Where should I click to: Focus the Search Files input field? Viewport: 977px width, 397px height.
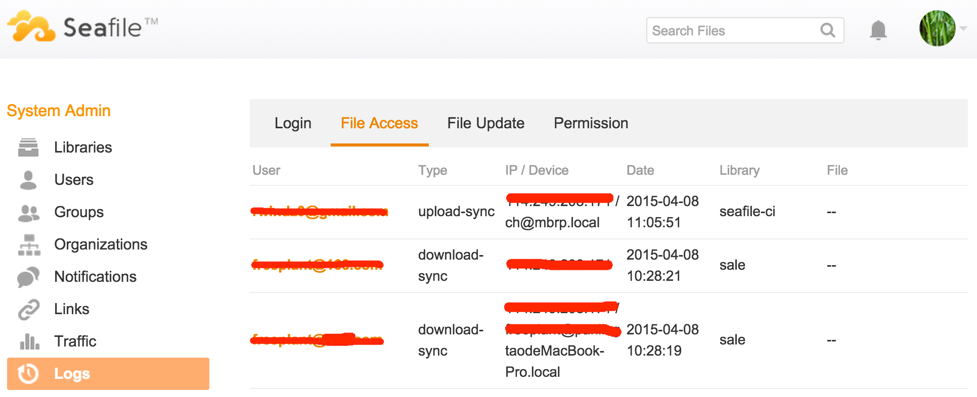(733, 31)
